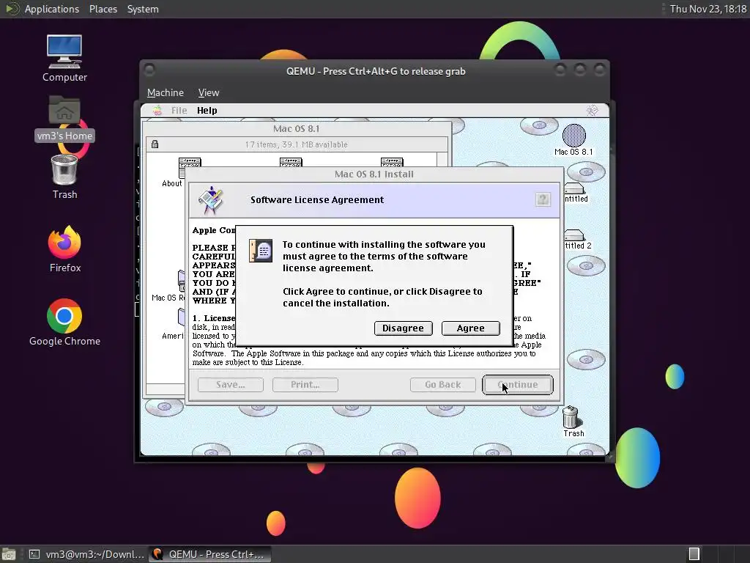The height and width of the screenshot is (563, 750).
Task: Click the QEMU window title bar
Action: pyautogui.click(x=376, y=71)
